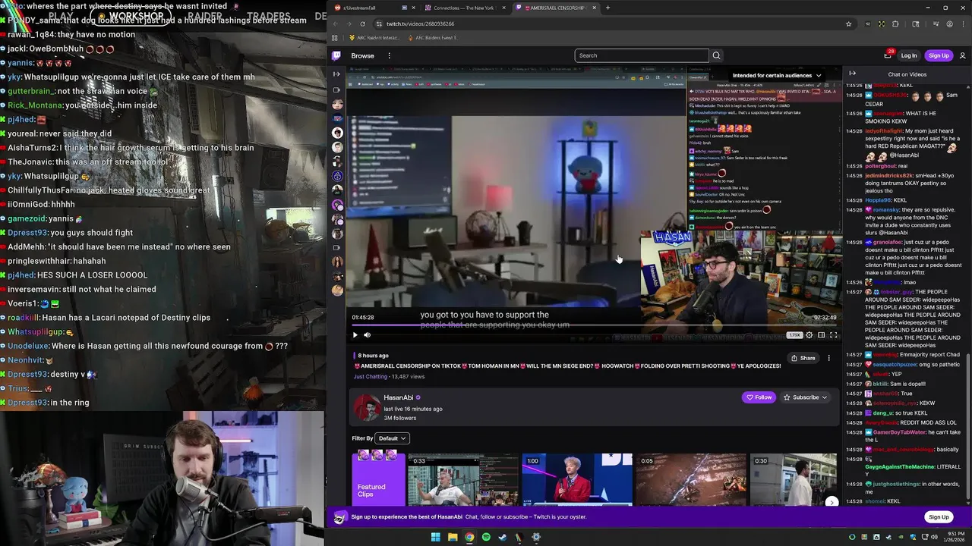Enter fullscreen on the video player
This screenshot has width=972, height=546.
833,334
